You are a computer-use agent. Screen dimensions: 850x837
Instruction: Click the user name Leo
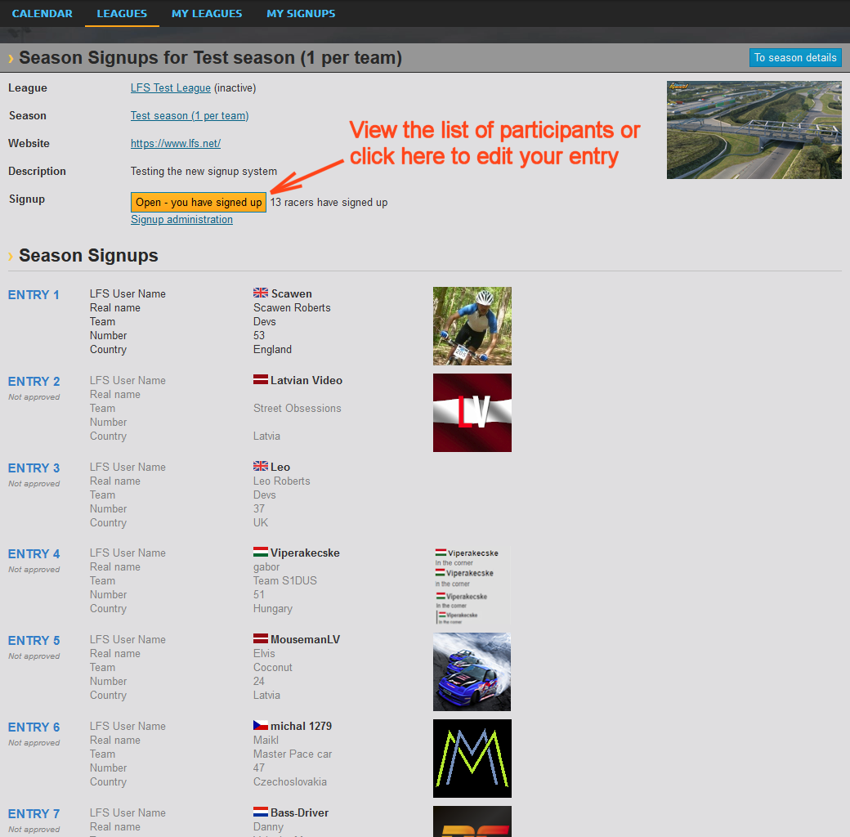280,468
